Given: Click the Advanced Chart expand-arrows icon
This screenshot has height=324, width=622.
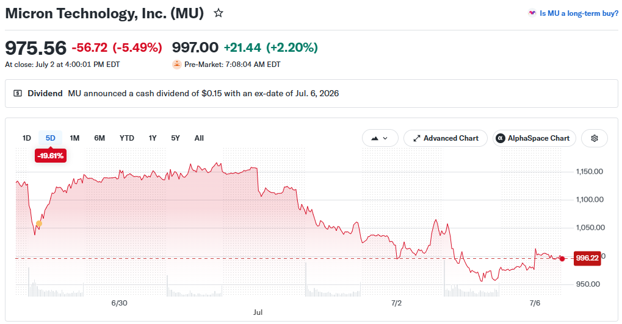Looking at the screenshot, I should coord(416,138).
